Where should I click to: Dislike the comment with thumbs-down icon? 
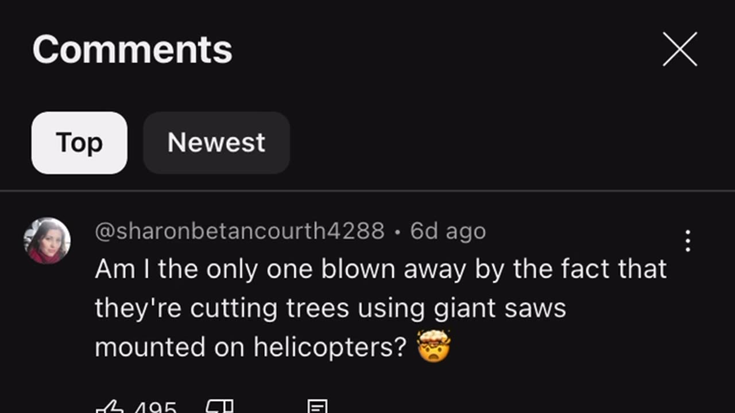pyautogui.click(x=220, y=408)
